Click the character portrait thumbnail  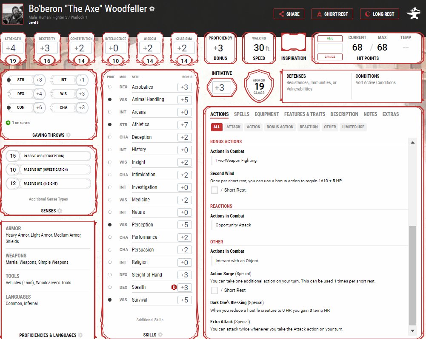(13, 14)
